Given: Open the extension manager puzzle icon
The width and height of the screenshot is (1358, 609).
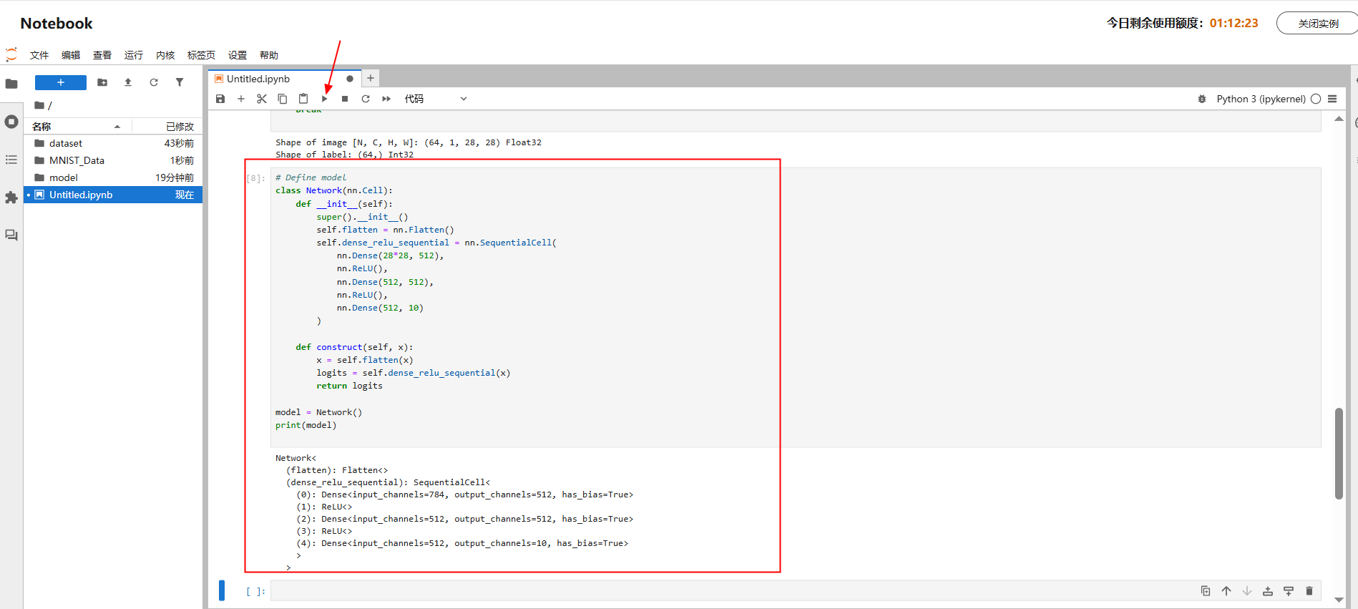Looking at the screenshot, I should (11, 198).
